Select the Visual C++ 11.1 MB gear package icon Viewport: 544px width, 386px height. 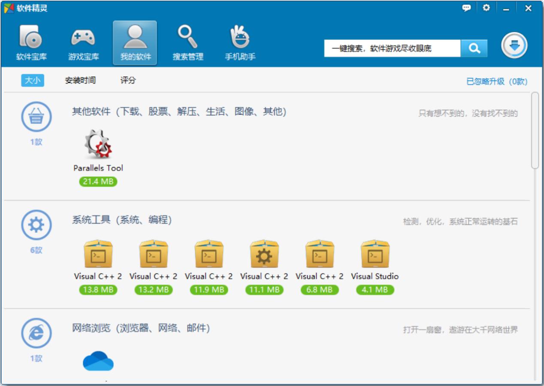pos(264,254)
